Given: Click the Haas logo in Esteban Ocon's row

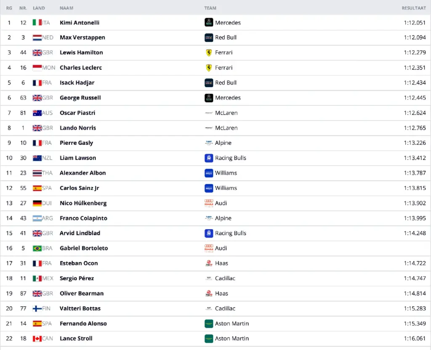Looking at the screenshot, I should point(209,263).
